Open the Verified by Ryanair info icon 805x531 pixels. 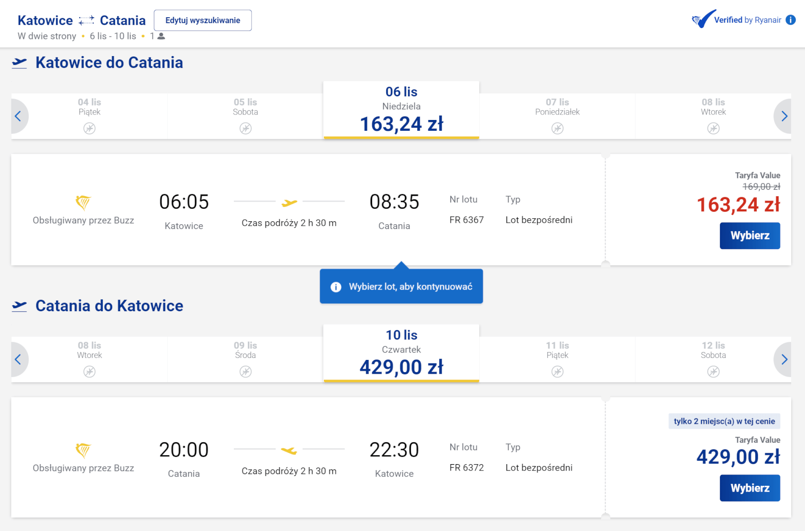pyautogui.click(x=791, y=20)
